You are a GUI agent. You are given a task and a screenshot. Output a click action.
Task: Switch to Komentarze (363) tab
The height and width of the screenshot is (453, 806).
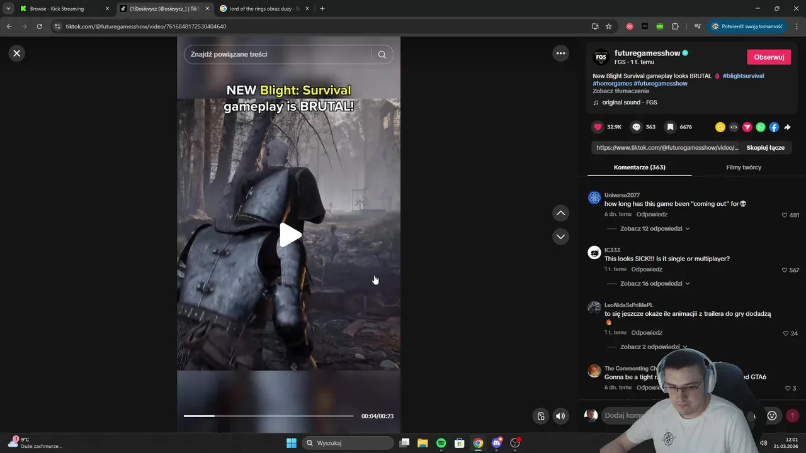(639, 167)
